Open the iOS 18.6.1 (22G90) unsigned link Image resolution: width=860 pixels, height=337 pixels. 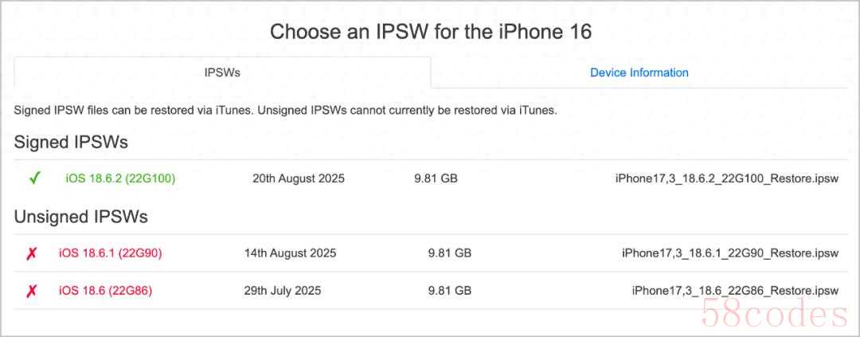[x=110, y=253]
